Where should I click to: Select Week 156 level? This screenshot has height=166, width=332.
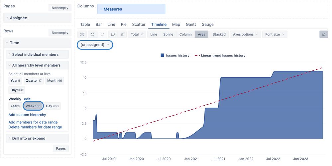click(33, 106)
